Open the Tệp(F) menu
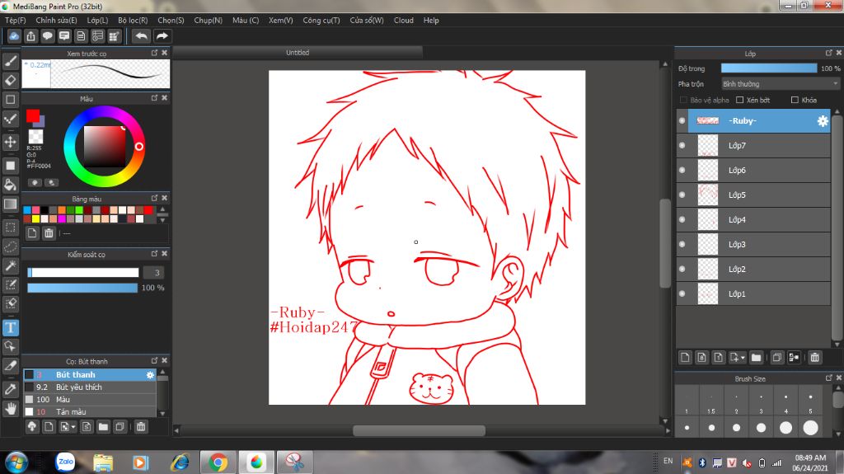The image size is (844, 474). point(15,20)
